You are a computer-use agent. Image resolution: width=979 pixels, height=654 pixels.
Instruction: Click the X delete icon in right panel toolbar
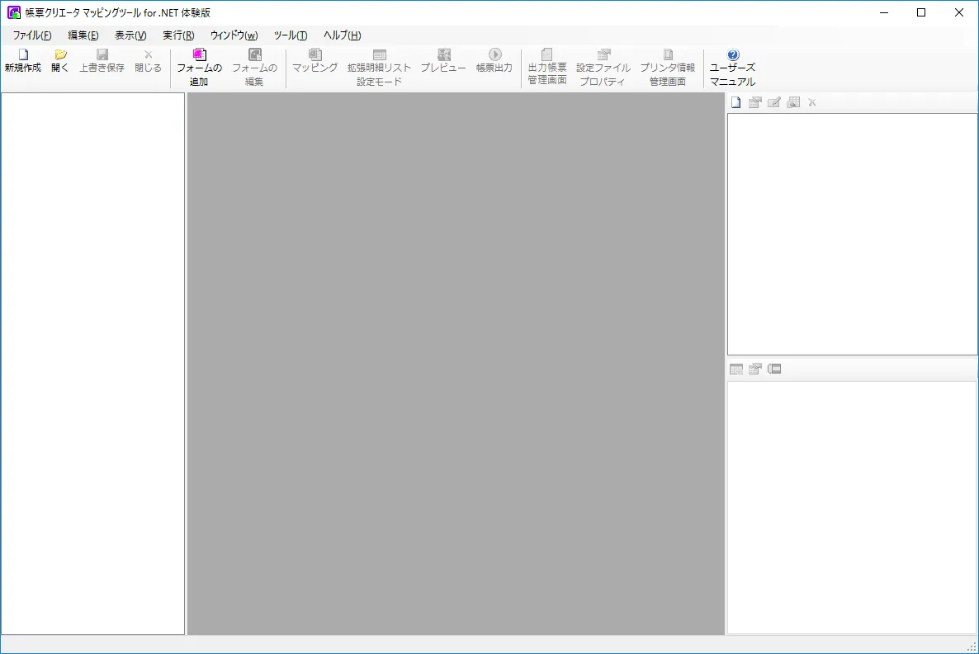812,102
